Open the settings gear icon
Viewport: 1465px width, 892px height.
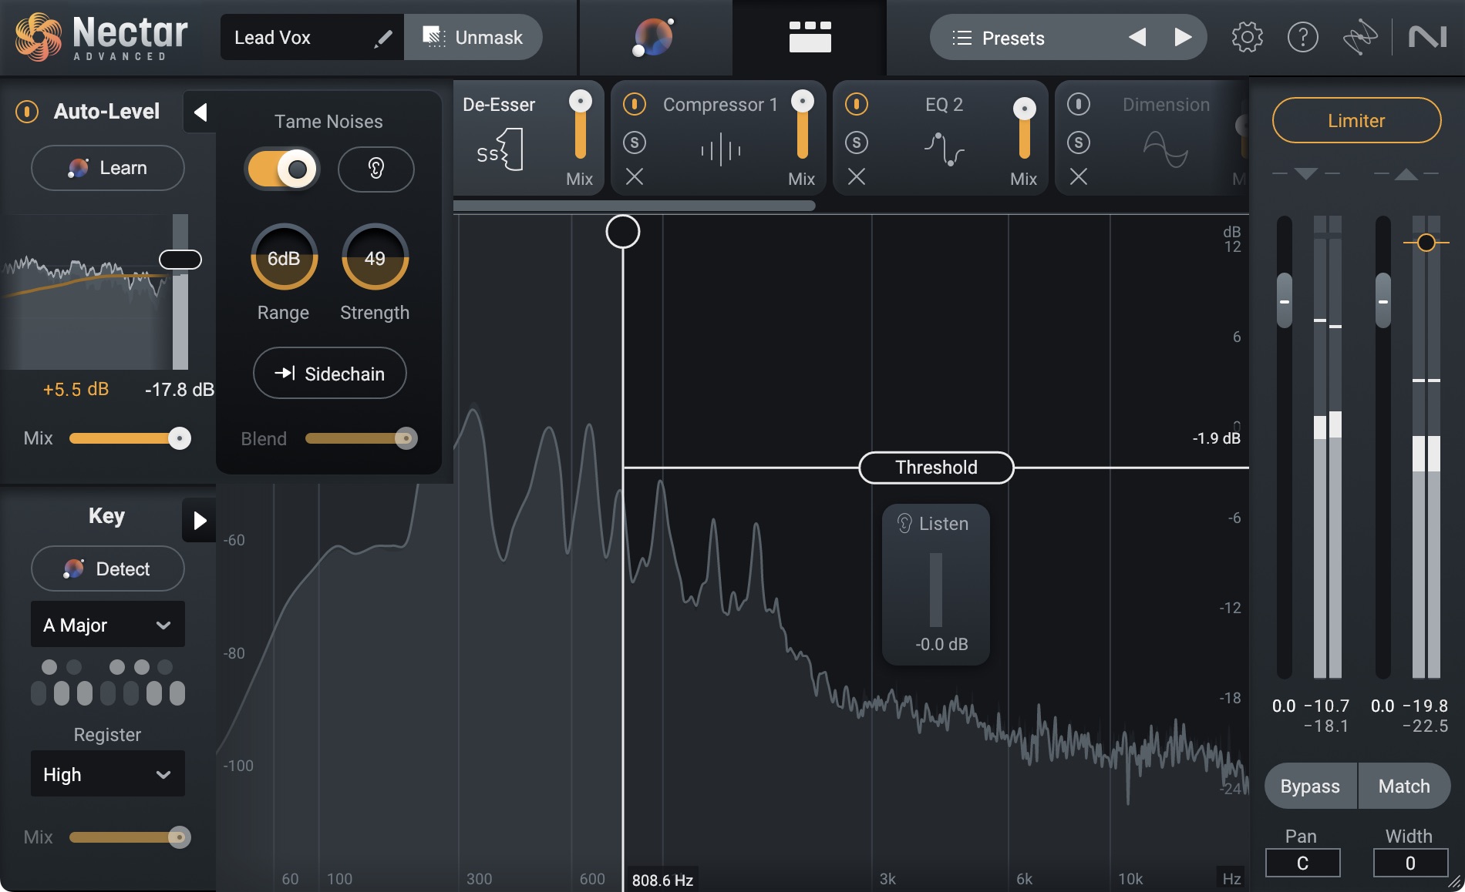pos(1247,37)
